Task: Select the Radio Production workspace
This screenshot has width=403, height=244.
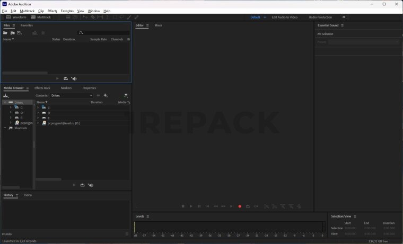Action: (320, 17)
